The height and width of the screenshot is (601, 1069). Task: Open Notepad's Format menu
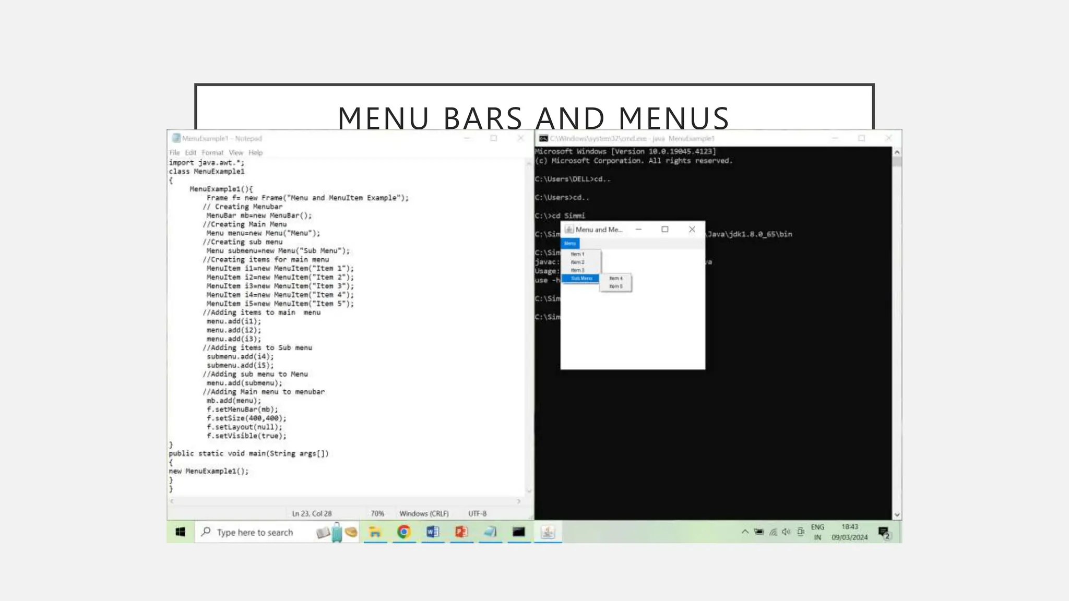(212, 153)
